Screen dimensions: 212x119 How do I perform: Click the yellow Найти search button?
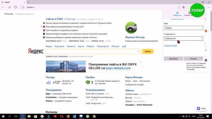148,52
